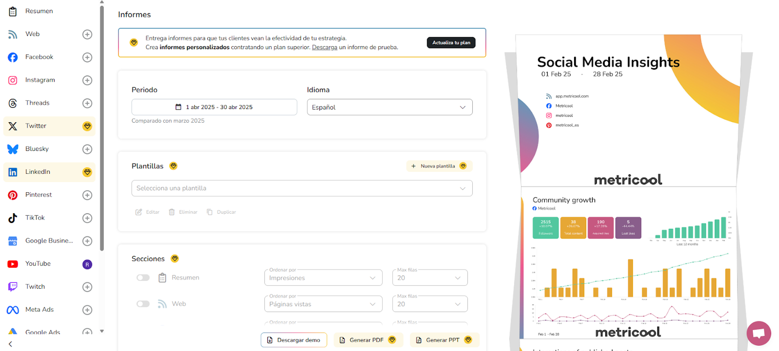The width and height of the screenshot is (779, 351).
Task: Open the chat support bubble
Action: pyautogui.click(x=759, y=333)
